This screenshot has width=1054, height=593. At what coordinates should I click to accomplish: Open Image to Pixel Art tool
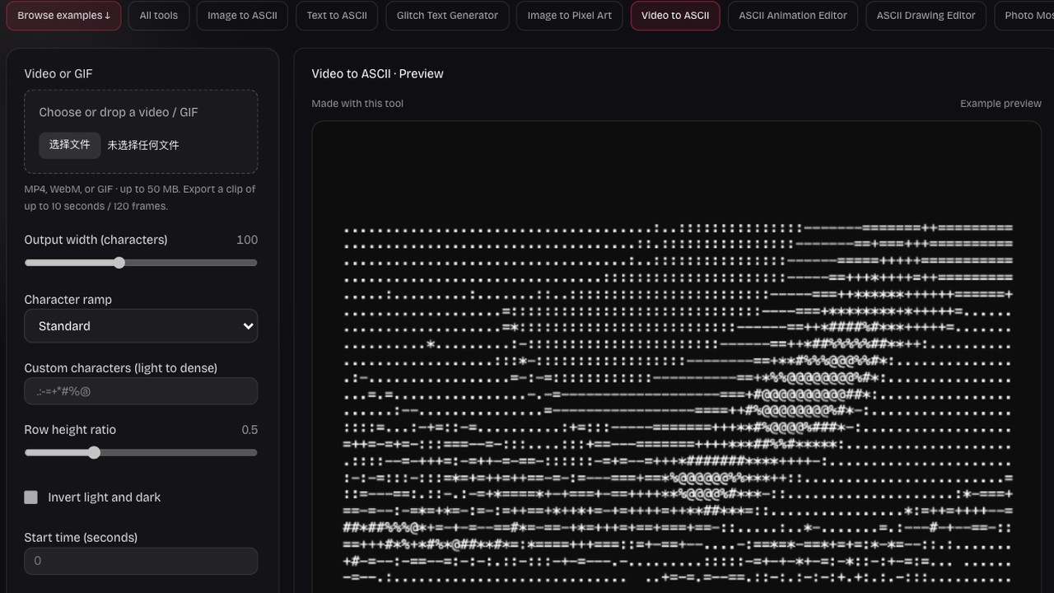coord(570,16)
